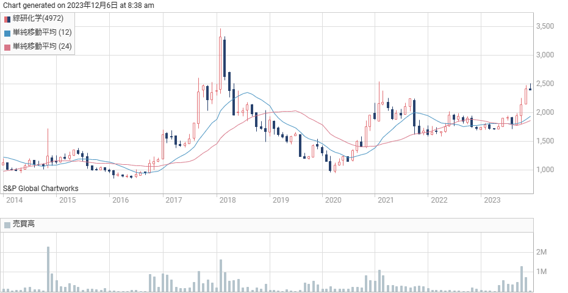Click the 2M volume axis label
This screenshot has width=568, height=293.
[x=541, y=252]
